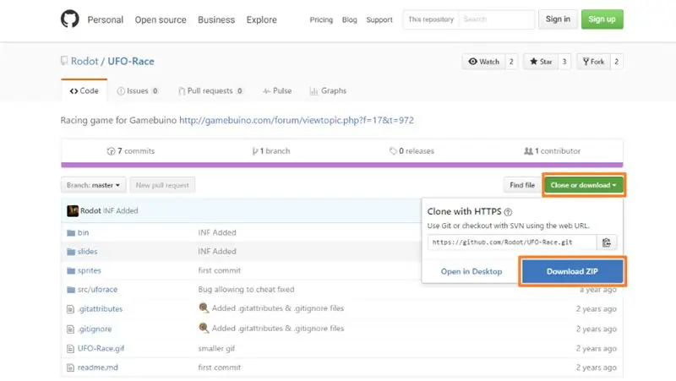
Task: Select the This repository search scope
Action: click(431, 19)
